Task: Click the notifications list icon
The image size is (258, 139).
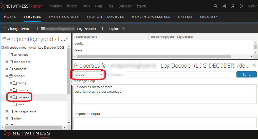Action: point(224,6)
